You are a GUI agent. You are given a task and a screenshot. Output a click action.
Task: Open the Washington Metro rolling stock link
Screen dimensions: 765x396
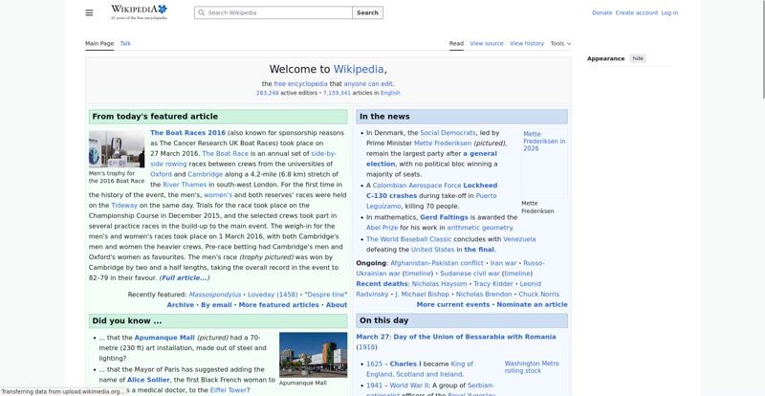[531, 367]
